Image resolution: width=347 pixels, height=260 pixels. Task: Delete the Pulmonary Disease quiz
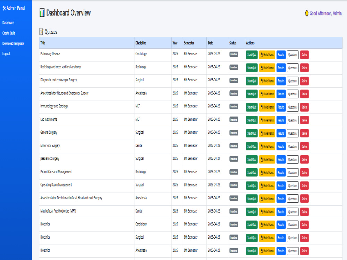pyautogui.click(x=304, y=55)
